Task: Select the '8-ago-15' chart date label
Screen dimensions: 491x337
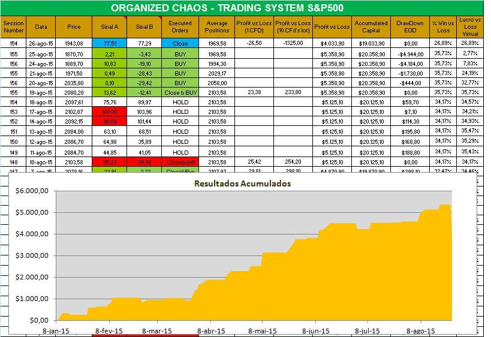Action: 420,331
